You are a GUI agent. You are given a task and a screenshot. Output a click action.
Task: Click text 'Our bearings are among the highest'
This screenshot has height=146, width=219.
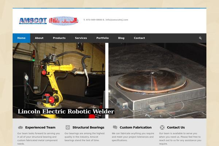coord(85,134)
